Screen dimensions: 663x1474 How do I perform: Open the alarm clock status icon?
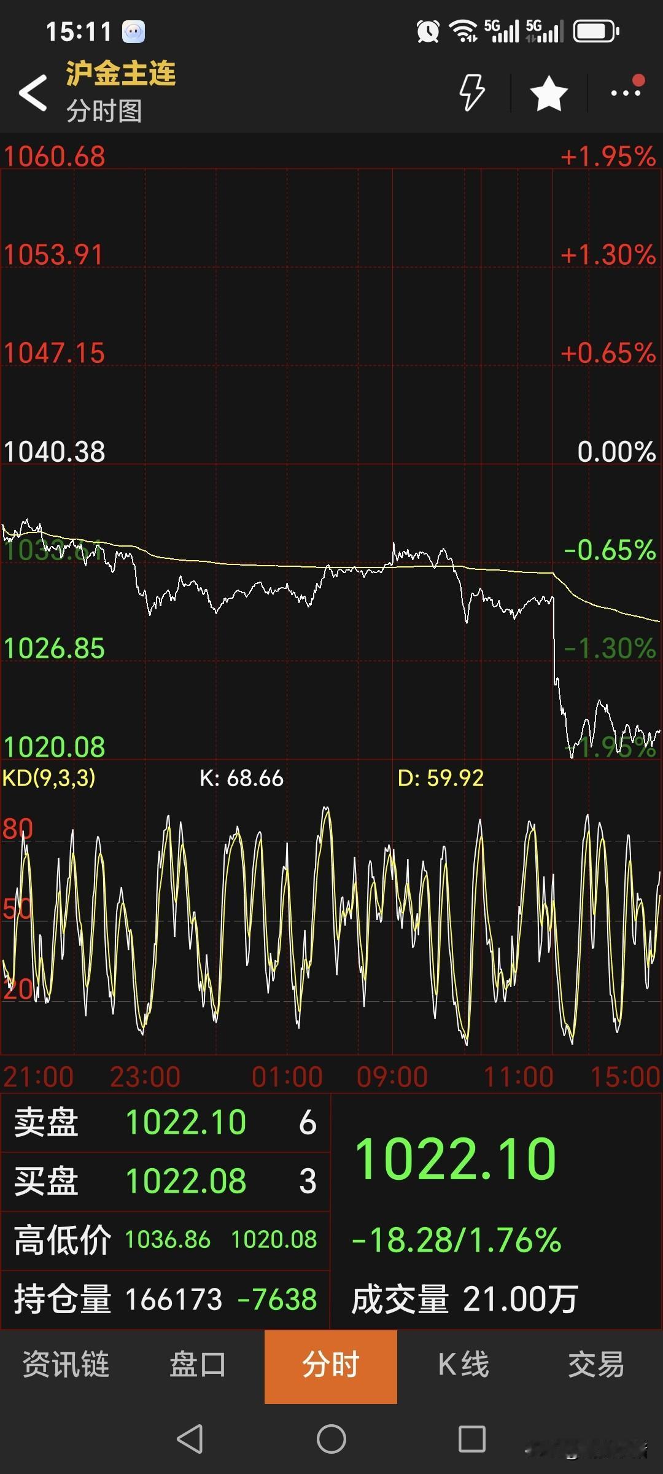point(428,31)
